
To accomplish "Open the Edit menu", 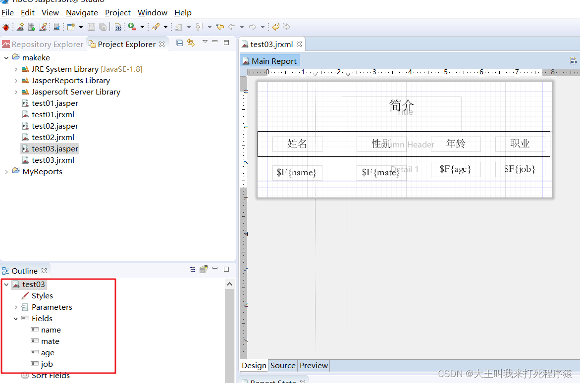I will (x=27, y=12).
